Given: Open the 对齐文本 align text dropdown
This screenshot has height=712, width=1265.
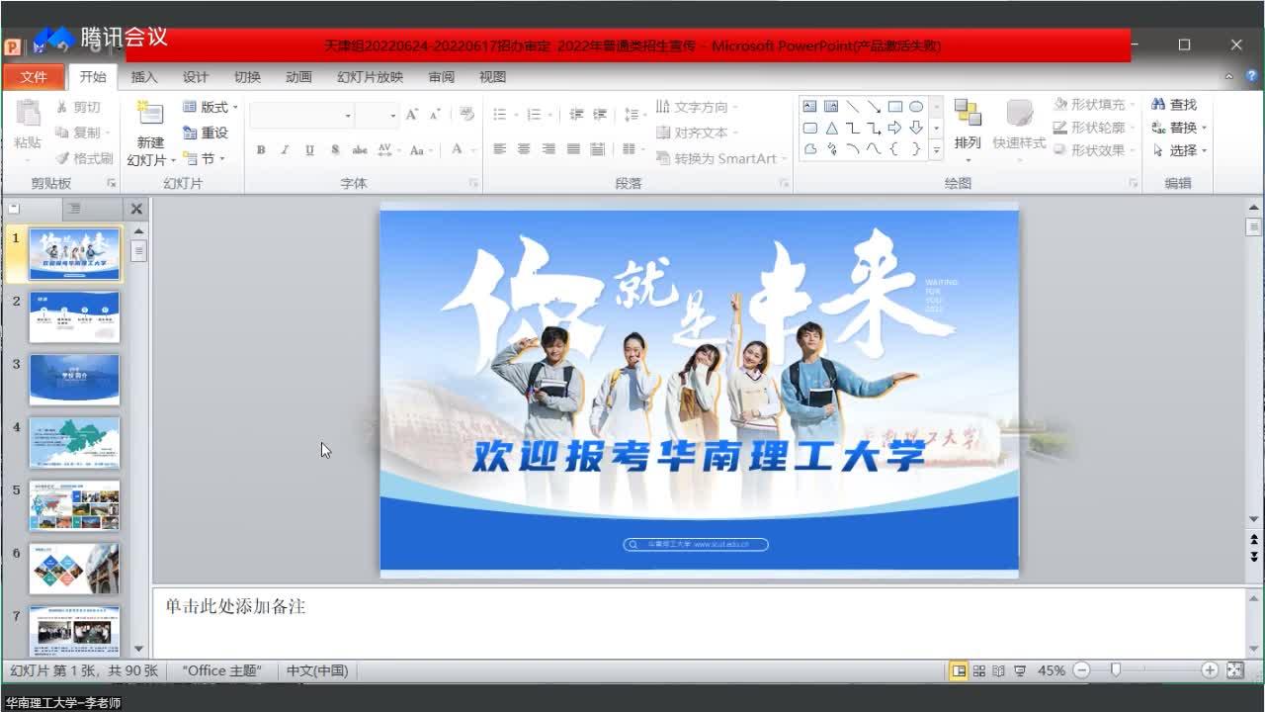Looking at the screenshot, I should [x=698, y=133].
